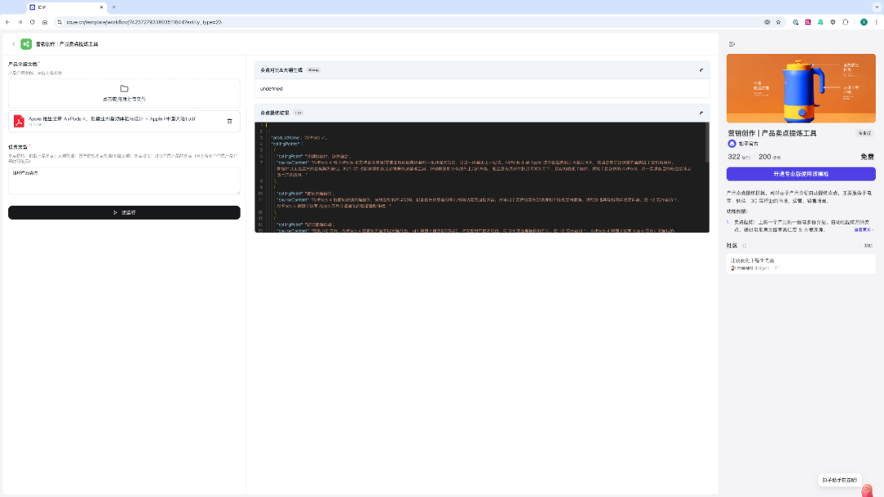Image resolution: width=884 pixels, height=497 pixels.
Task: Bookmark this page with the star icon
Action: pos(778,22)
